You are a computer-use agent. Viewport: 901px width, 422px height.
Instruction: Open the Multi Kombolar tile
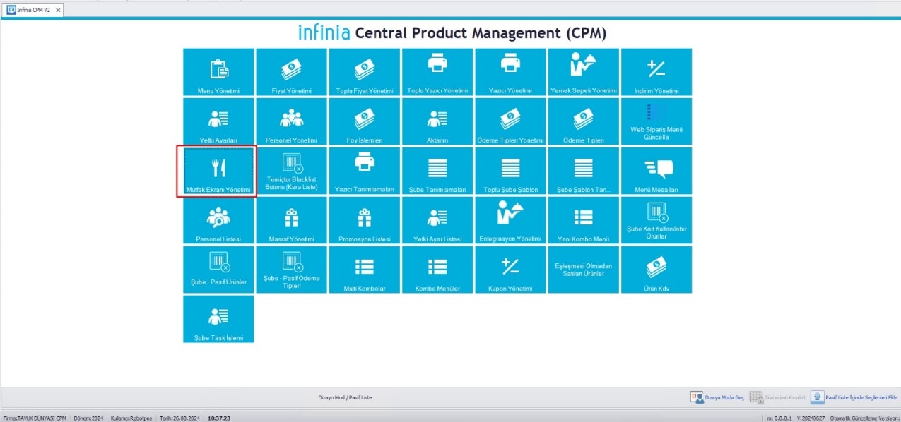click(365, 270)
